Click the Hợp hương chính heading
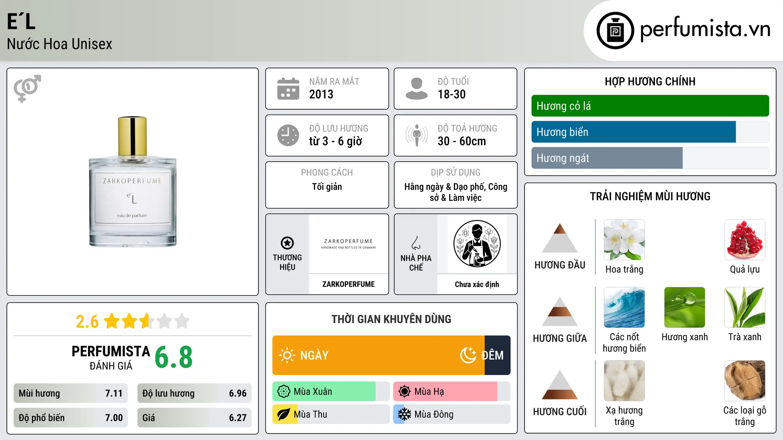 coord(650,81)
